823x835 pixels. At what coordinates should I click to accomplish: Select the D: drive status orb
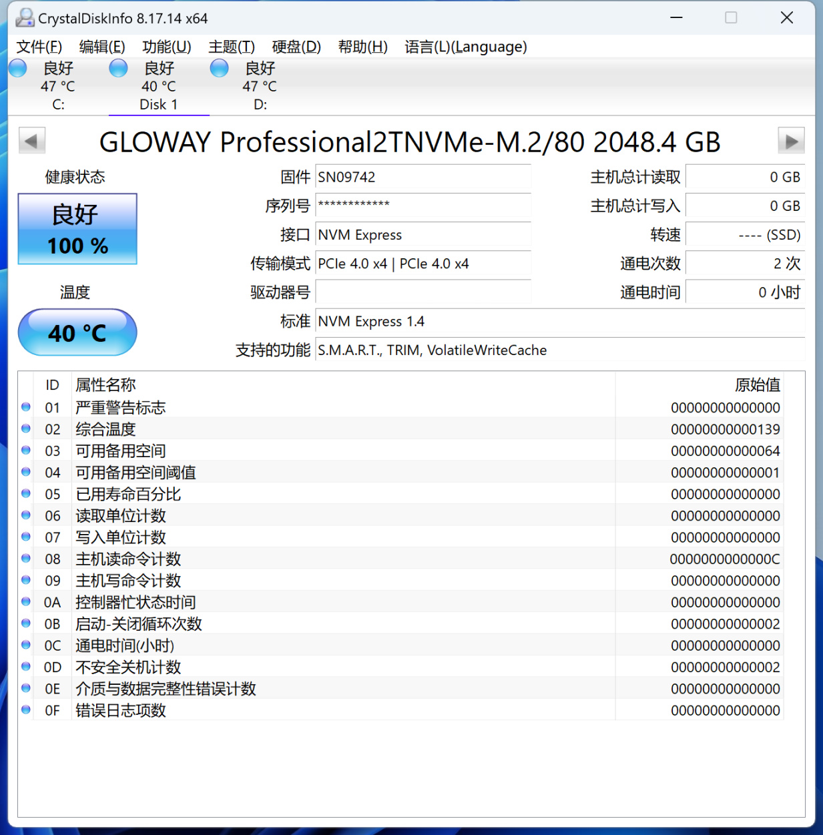coord(219,68)
